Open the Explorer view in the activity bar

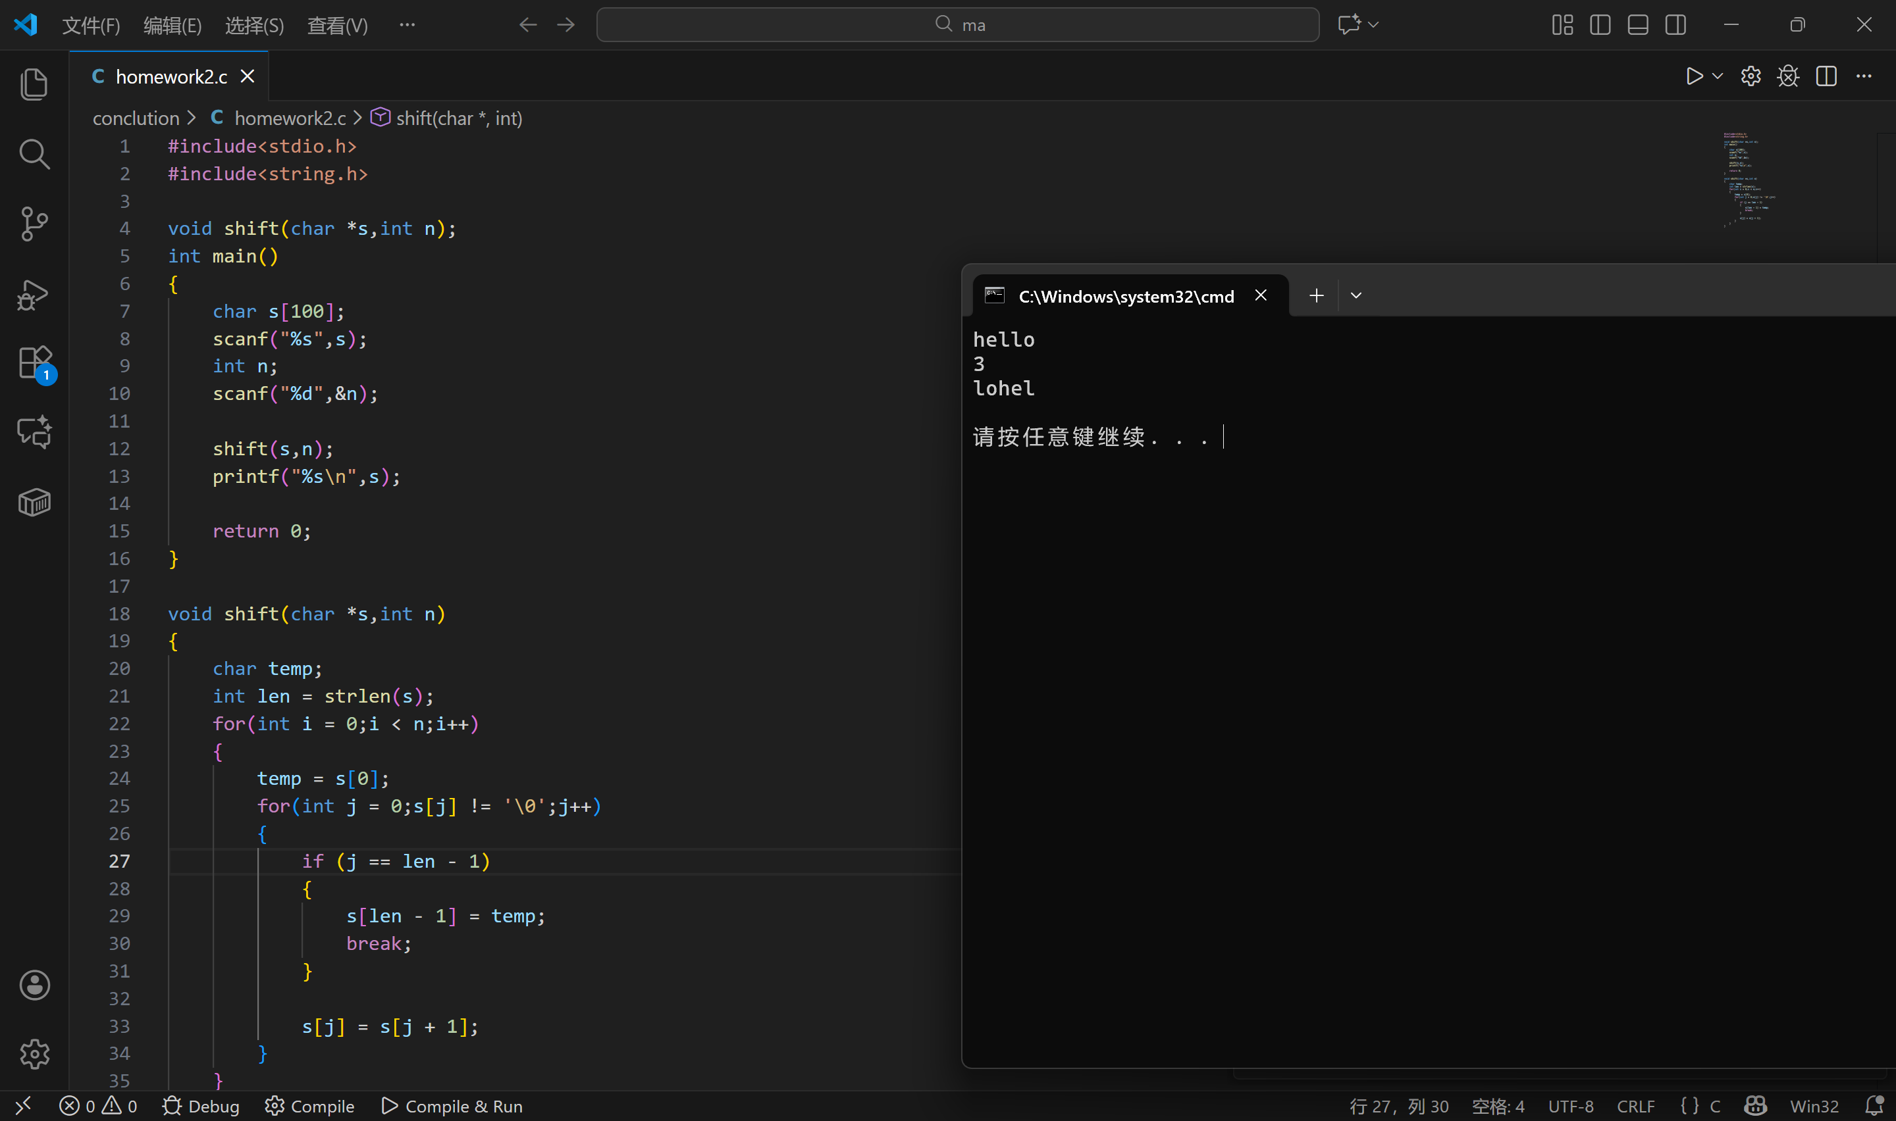(34, 84)
